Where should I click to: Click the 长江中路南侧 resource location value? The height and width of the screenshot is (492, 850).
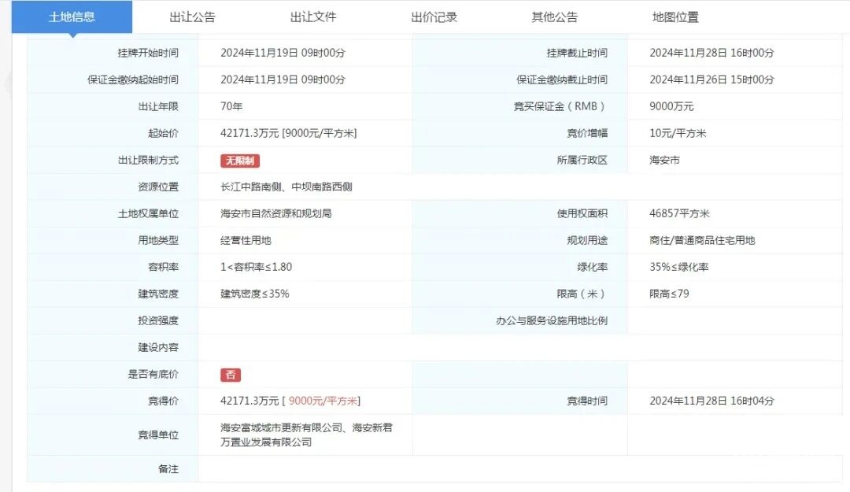pos(286,187)
